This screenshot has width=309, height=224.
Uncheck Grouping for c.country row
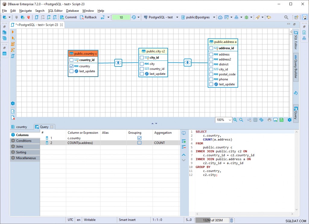139,138
